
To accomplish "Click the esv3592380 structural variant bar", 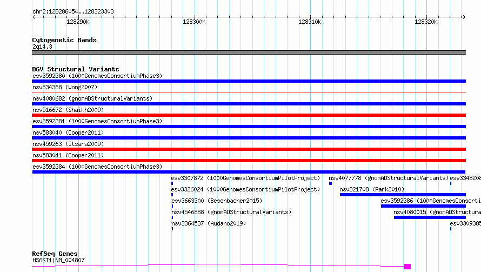I will [249, 81].
